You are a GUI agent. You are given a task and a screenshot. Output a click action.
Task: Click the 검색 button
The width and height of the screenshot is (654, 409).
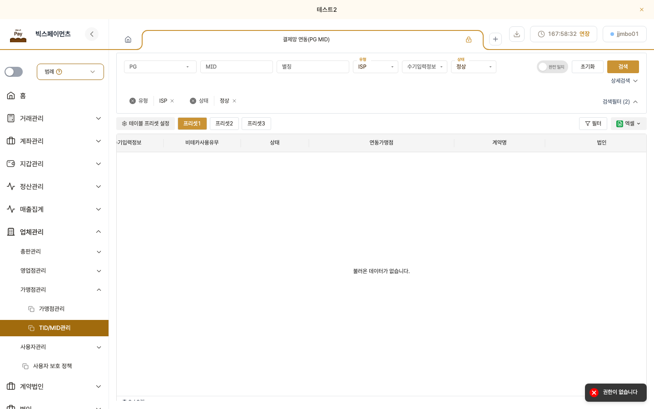[623, 67]
